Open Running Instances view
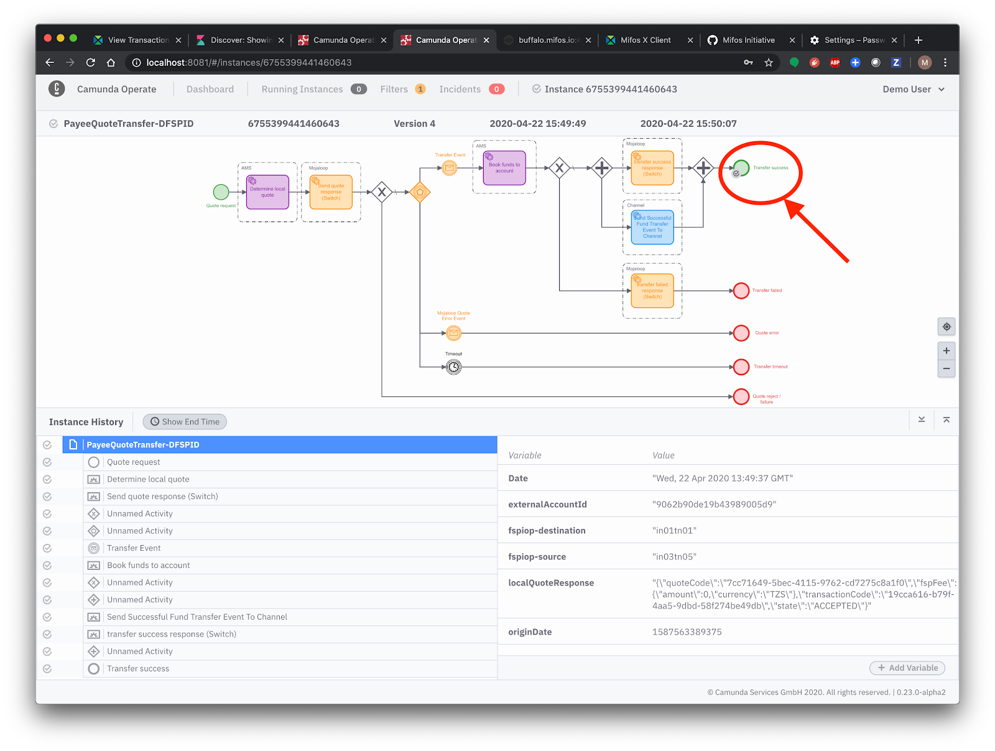The height and width of the screenshot is (751, 995). pos(314,89)
